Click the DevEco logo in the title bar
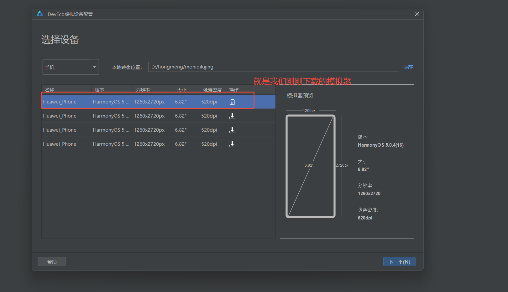 [x=40, y=14]
